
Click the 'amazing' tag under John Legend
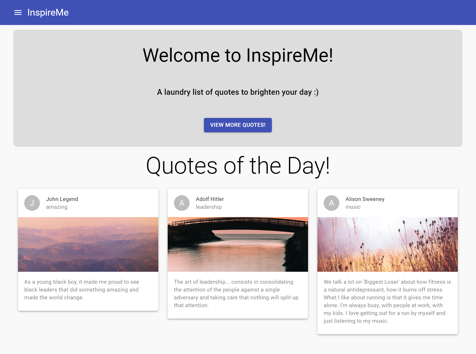[57, 207]
